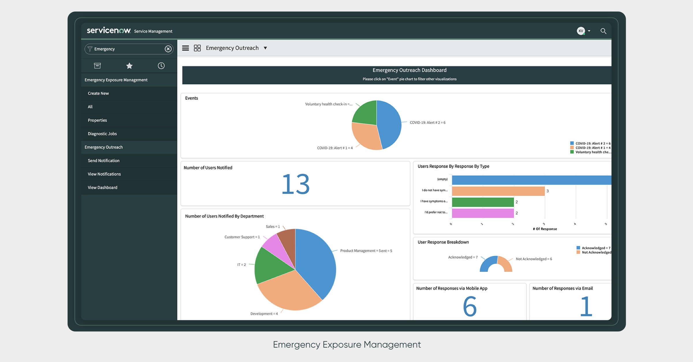693x362 pixels.
Task: Click the search icon in top right
Action: pyautogui.click(x=606, y=31)
